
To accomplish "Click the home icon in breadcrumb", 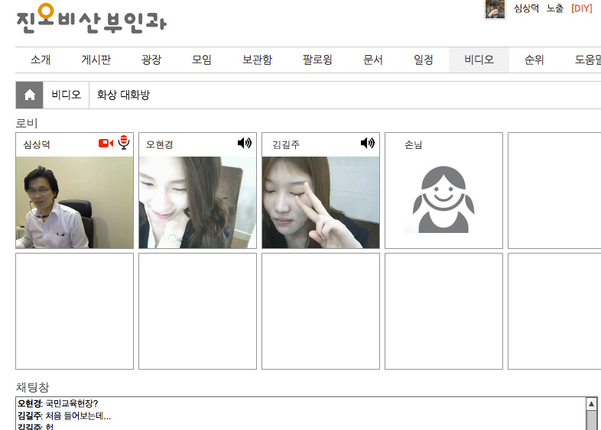I will [x=29, y=95].
